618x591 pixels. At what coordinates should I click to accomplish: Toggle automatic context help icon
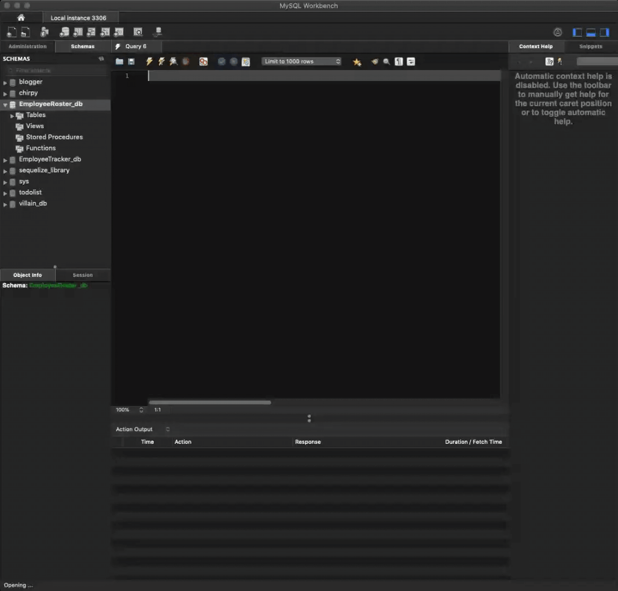click(x=560, y=61)
